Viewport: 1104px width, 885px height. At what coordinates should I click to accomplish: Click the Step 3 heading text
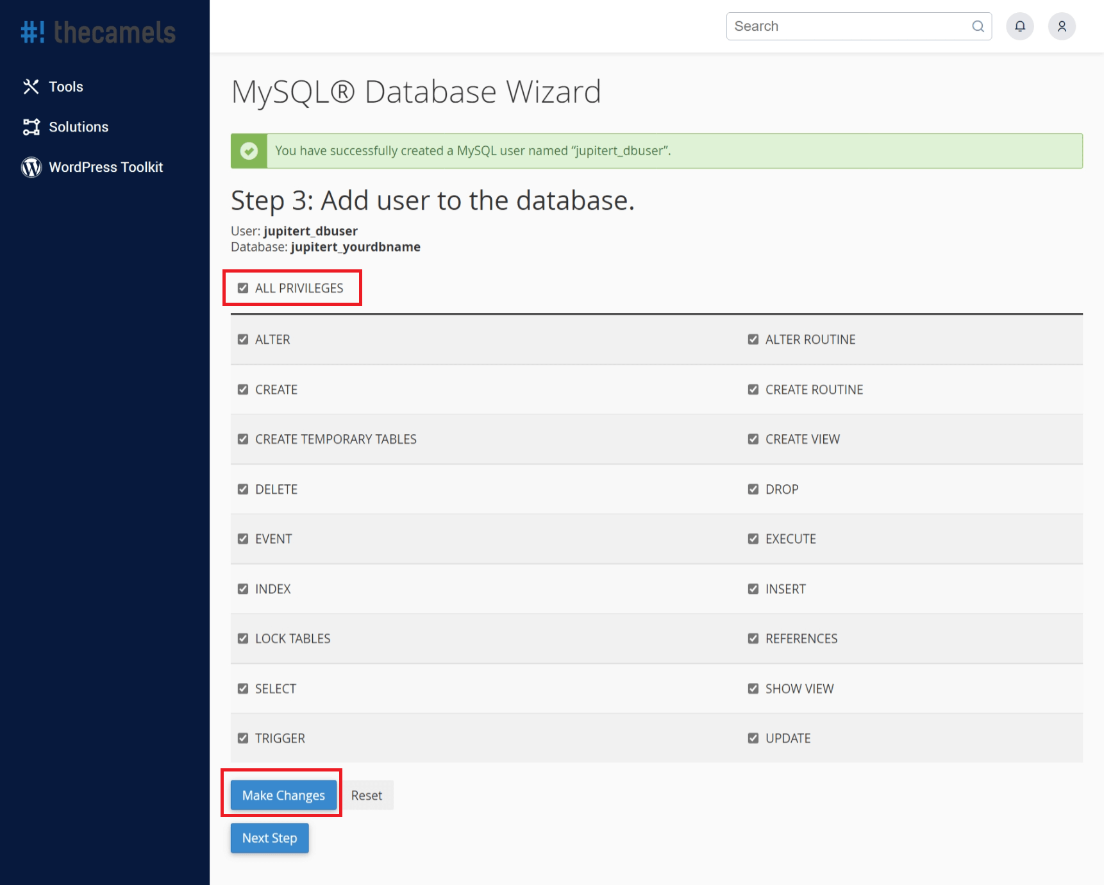433,201
